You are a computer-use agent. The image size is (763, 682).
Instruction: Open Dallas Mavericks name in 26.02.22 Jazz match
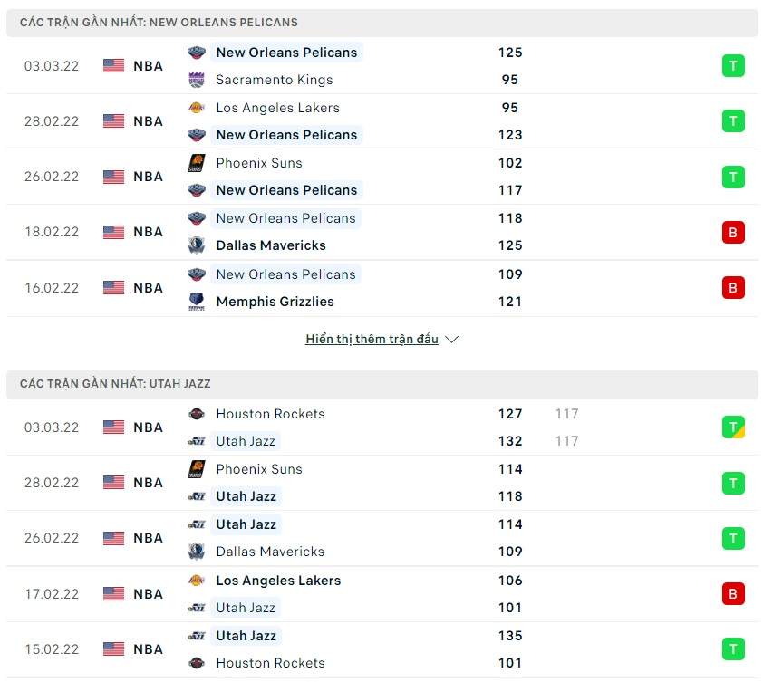tap(270, 552)
